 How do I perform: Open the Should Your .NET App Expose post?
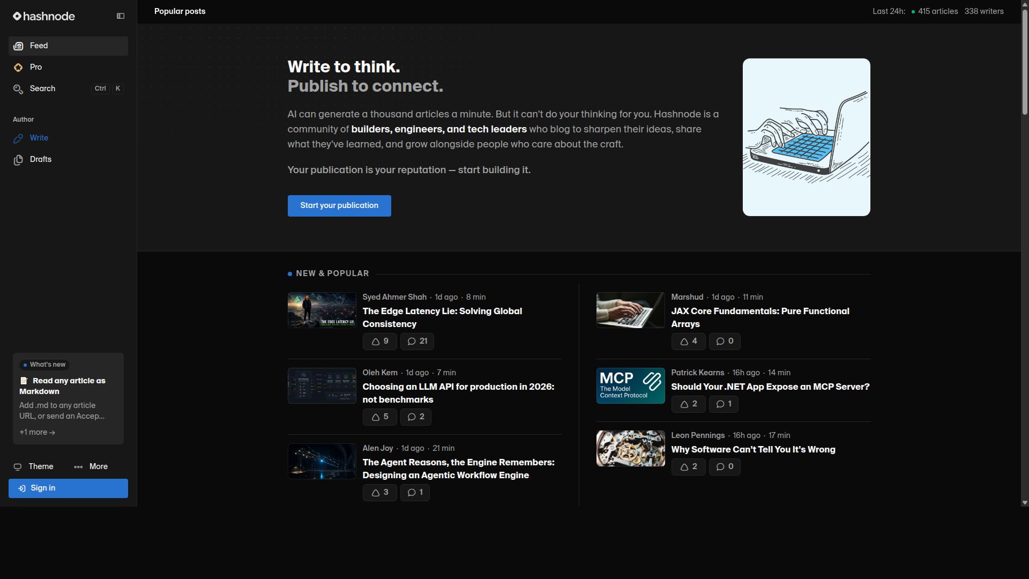770,387
